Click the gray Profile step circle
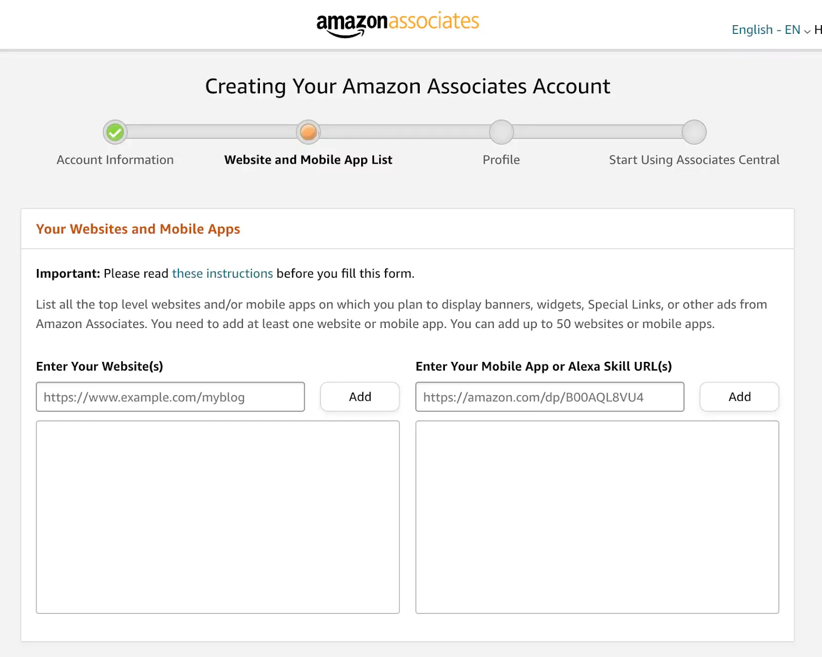Screen dimensions: 822x657 tap(501, 132)
